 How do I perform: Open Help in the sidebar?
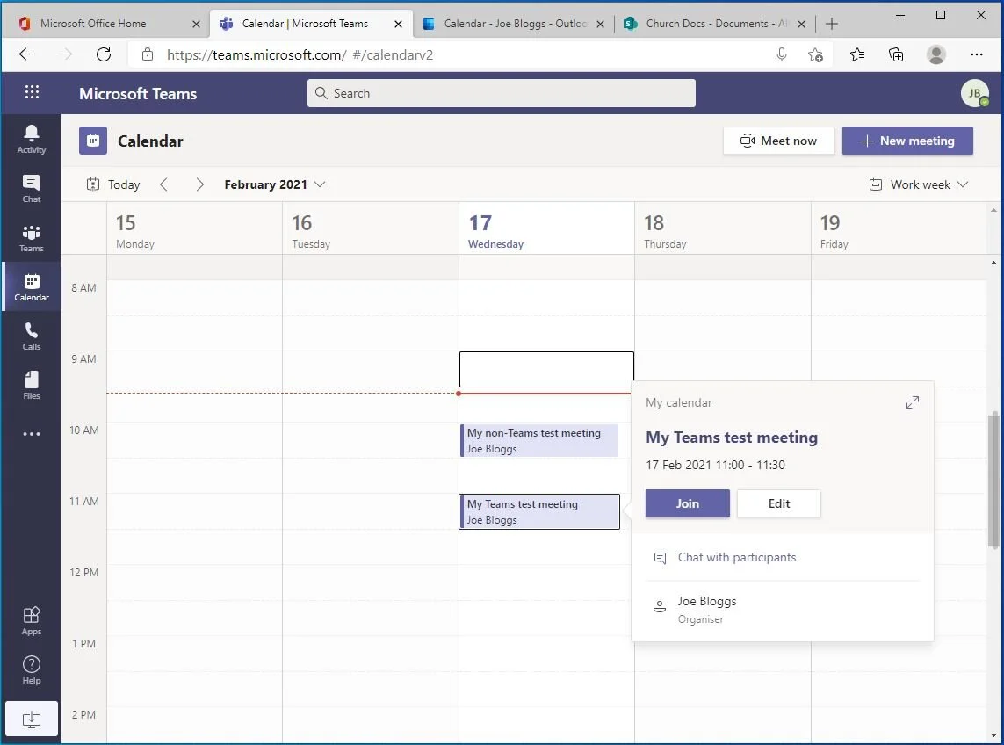pyautogui.click(x=32, y=670)
